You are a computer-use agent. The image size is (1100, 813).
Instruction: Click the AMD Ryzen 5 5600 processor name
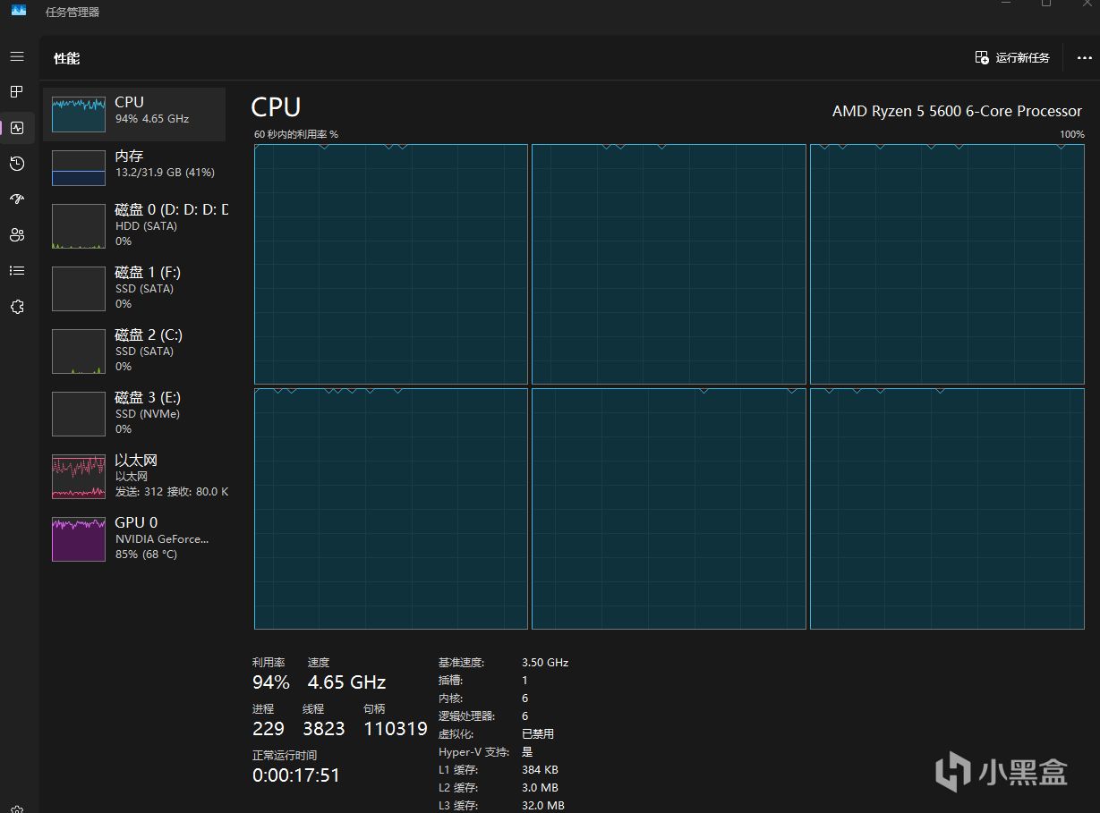tap(957, 112)
